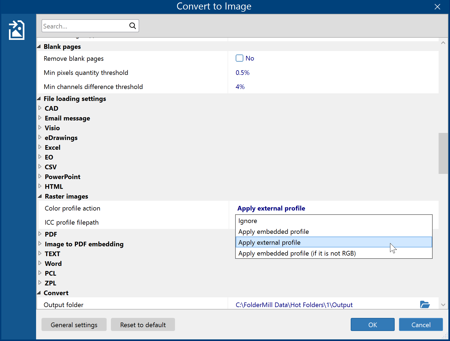This screenshot has height=341, width=450.
Task: Expand the CAD file loading settings
Action: (40, 108)
